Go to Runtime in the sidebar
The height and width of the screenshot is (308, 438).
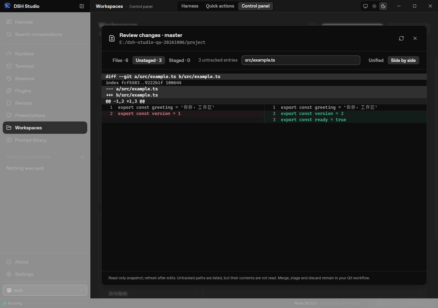45,54
